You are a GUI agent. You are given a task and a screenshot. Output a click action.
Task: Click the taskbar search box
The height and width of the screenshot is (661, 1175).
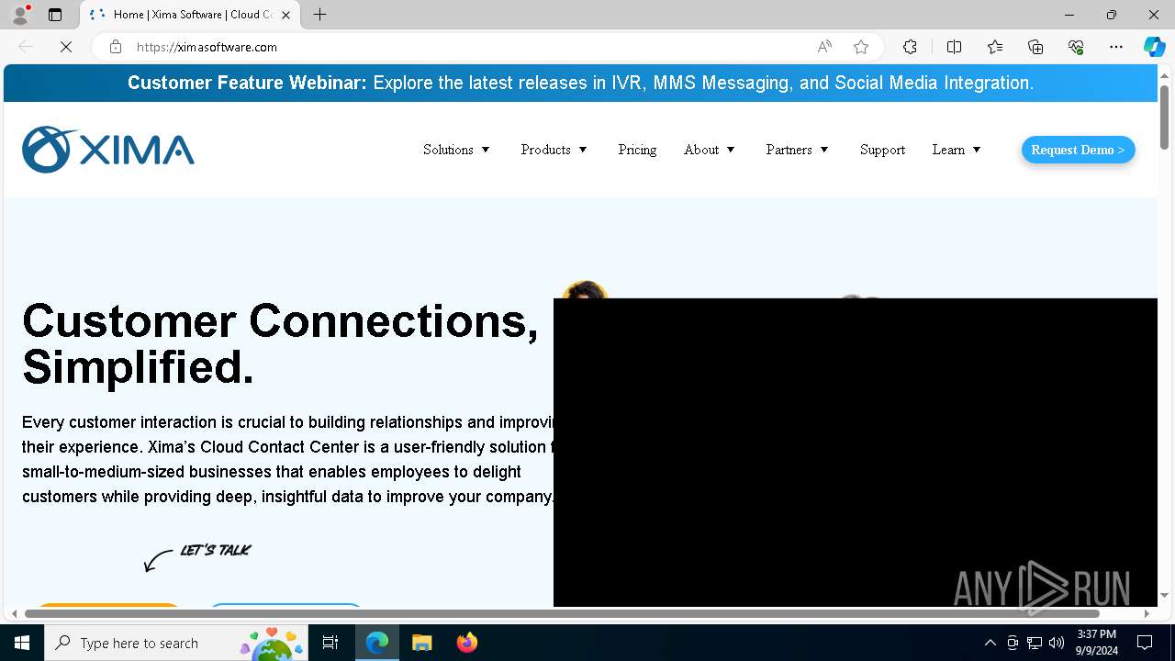coord(176,643)
